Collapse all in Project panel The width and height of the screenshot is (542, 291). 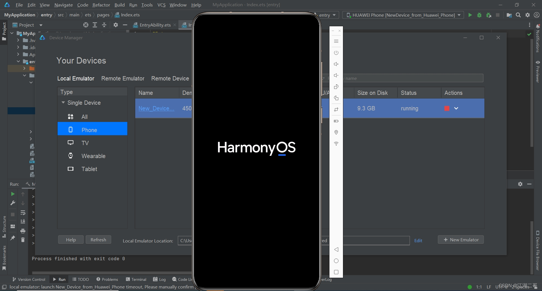104,25
